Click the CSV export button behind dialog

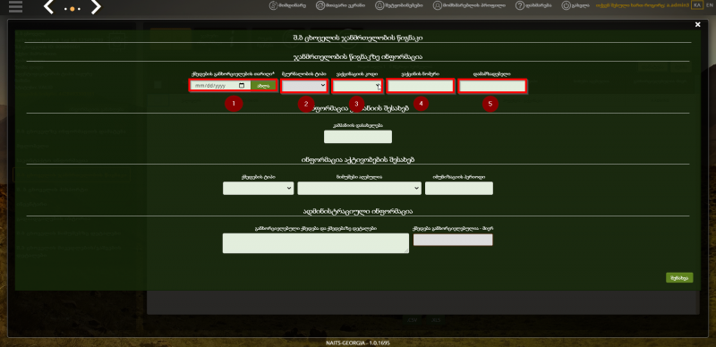[413, 320]
